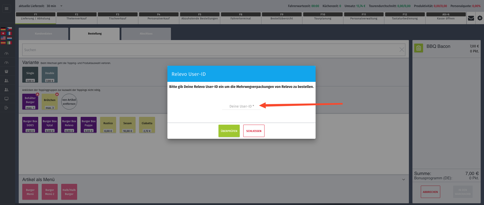Viewport: 484px width, 205px height.
Task: Select the Rustico bun tile
Action: [x=108, y=125]
